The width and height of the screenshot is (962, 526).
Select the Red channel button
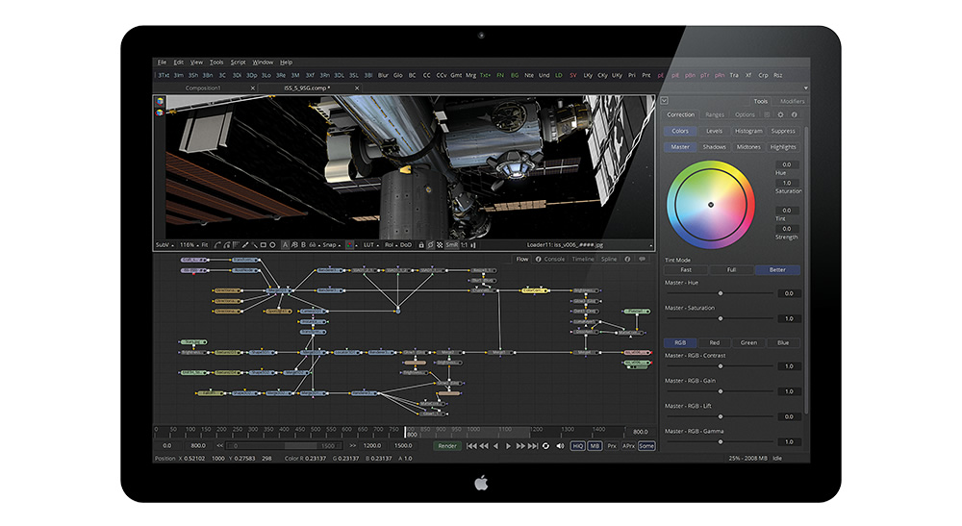pos(714,342)
